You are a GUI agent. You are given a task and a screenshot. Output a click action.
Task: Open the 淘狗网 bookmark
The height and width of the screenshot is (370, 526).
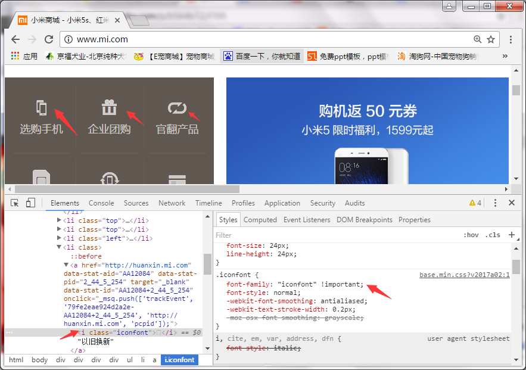437,56
